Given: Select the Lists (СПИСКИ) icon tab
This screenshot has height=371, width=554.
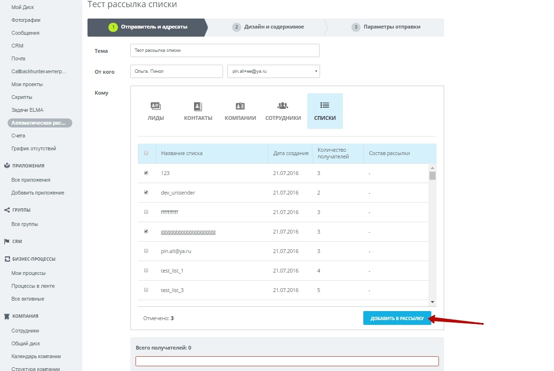Looking at the screenshot, I should (325, 111).
